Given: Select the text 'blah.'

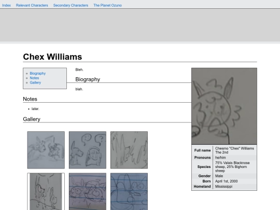Looking at the screenshot, I should coord(79,89).
